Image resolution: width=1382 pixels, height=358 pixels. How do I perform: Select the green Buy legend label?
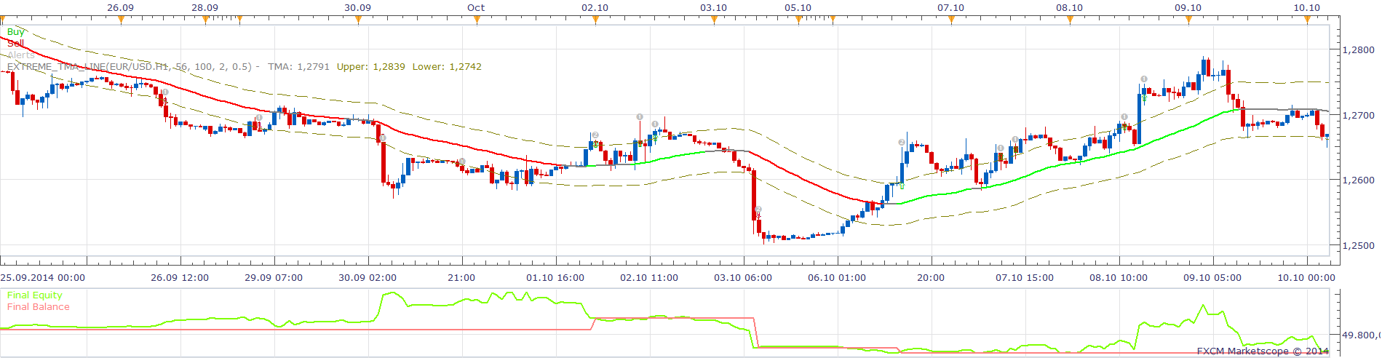pos(15,32)
